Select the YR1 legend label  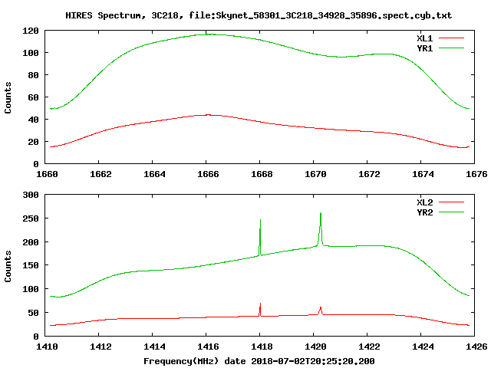point(424,48)
